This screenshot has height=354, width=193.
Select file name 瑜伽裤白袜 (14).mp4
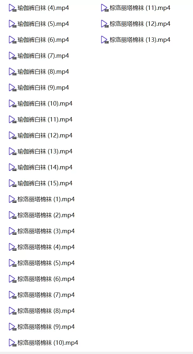pos(45,167)
